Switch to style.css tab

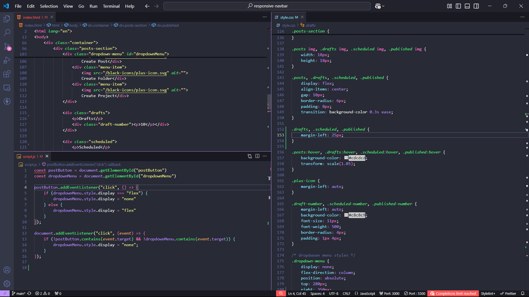289,17
